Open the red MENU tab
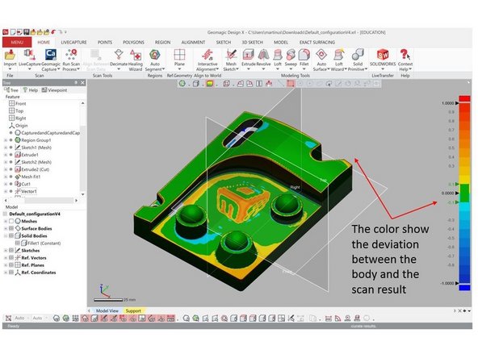Viewport: 478px width, 358px height. tap(17, 42)
